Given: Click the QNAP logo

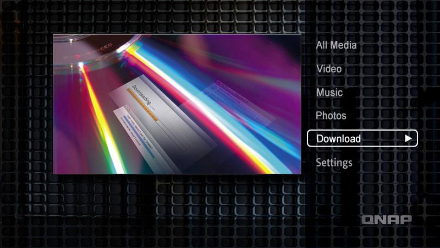Looking at the screenshot, I should coord(387,220).
